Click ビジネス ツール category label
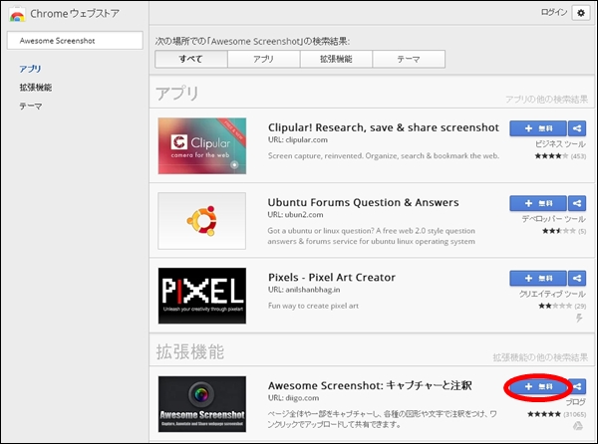The image size is (598, 444). [x=560, y=144]
